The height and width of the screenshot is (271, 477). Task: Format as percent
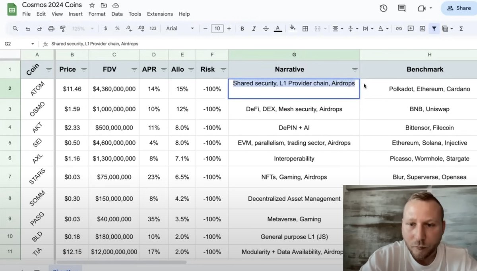117,29
